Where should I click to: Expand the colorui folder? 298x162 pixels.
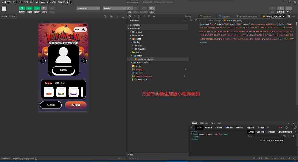138,32
